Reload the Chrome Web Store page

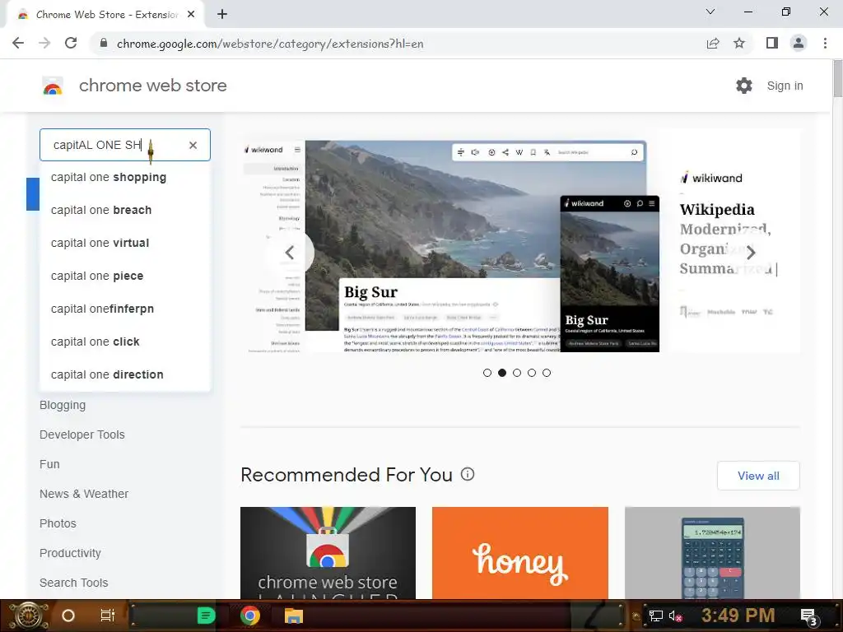pos(71,43)
